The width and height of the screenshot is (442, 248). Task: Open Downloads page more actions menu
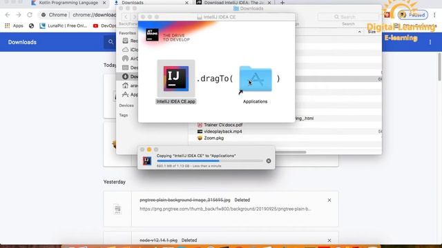pyautogui.click(x=430, y=42)
